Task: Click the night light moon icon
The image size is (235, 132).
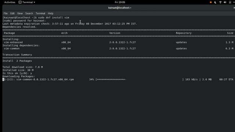Action: (216, 2)
